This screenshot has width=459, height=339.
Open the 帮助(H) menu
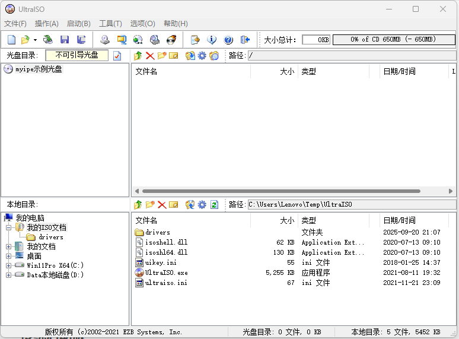point(176,23)
